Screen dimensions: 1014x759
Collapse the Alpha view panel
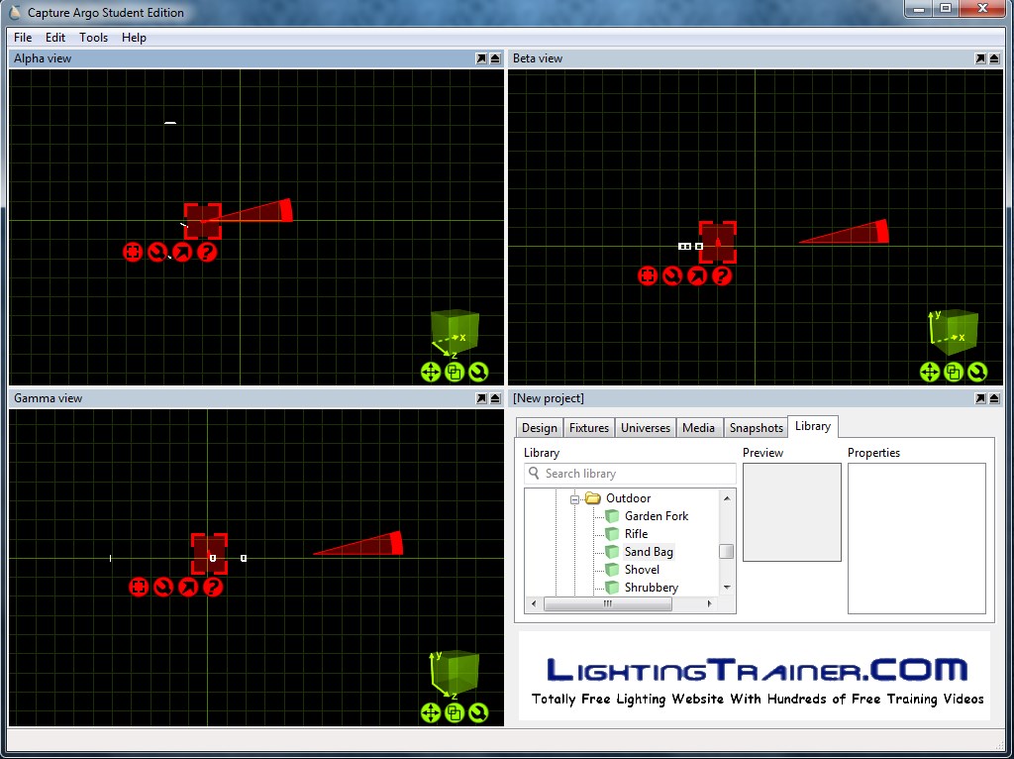pos(495,58)
